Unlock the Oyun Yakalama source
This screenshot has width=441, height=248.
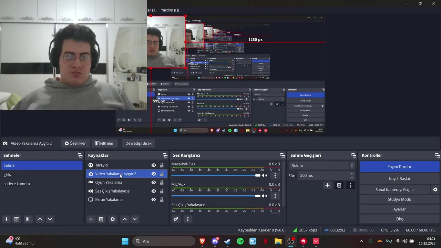coord(162,183)
